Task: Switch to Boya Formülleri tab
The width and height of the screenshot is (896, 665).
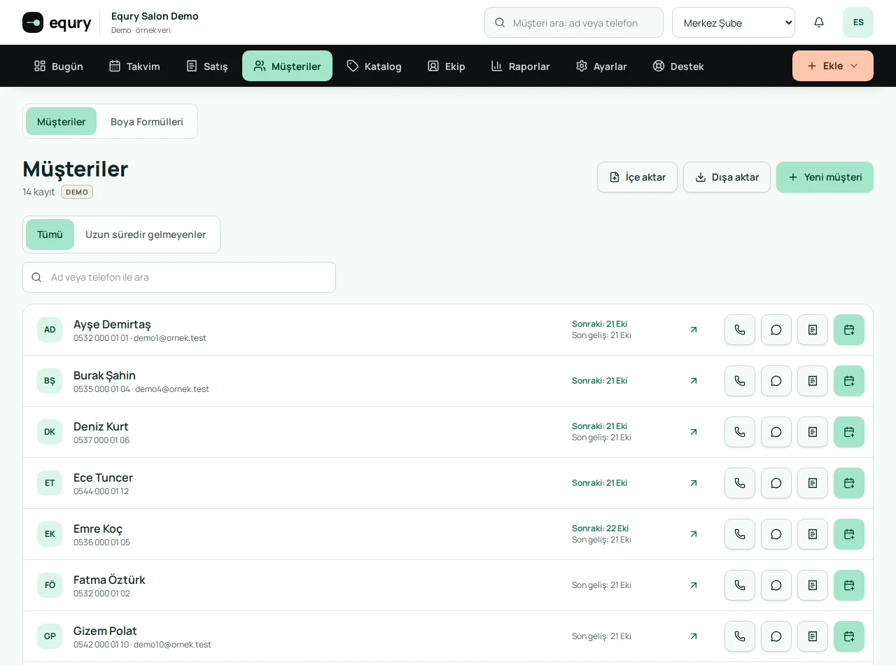Action: pyautogui.click(x=147, y=121)
